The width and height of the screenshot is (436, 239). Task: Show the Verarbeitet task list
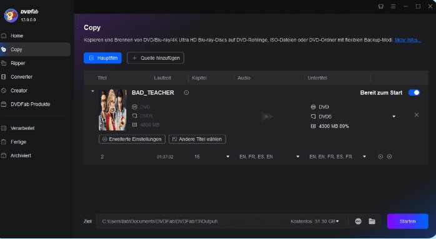(x=22, y=128)
